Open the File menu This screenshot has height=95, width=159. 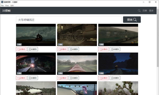[2, 6]
